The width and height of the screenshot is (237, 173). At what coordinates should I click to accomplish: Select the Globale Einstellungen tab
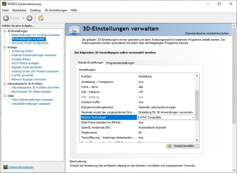coord(90,63)
